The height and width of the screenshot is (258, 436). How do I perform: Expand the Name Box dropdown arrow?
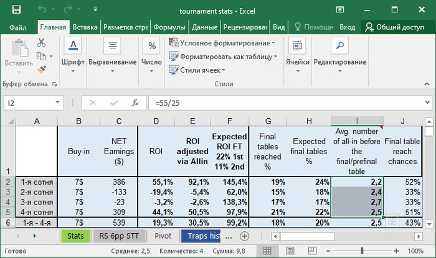(x=57, y=103)
